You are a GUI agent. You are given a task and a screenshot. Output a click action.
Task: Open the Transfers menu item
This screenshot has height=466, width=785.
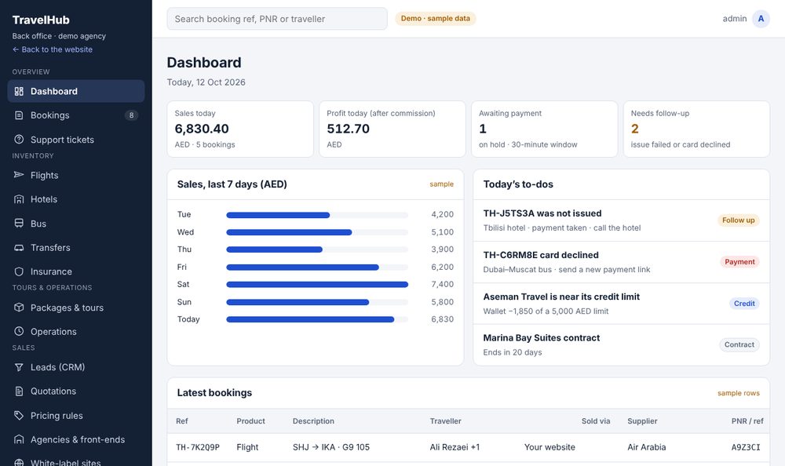pyautogui.click(x=76, y=247)
